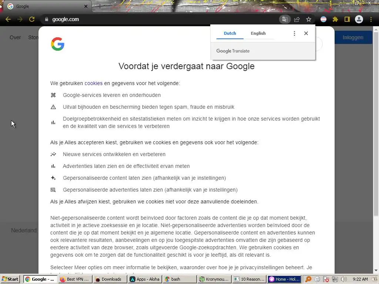379x284 pixels.
Task: Switch to 10 Reason taskbar item
Action: [x=249, y=279]
